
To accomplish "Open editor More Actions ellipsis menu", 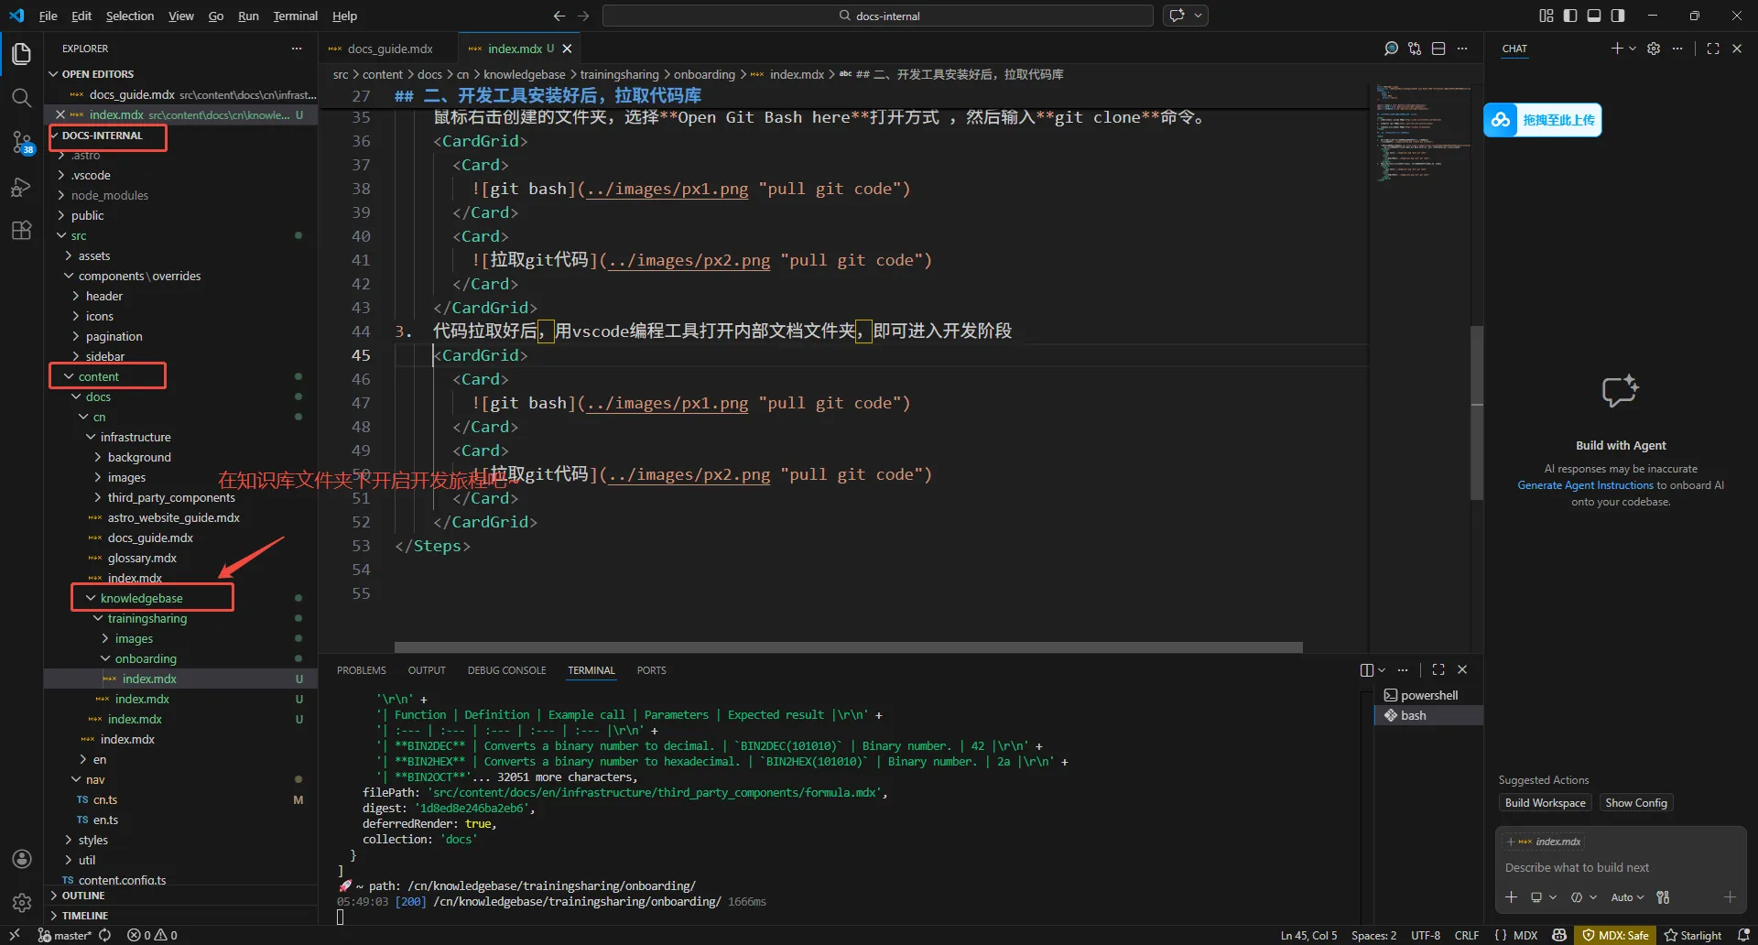I will [x=1462, y=49].
